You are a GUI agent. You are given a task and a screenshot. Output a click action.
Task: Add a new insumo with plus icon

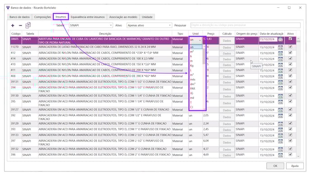coord(13,25)
